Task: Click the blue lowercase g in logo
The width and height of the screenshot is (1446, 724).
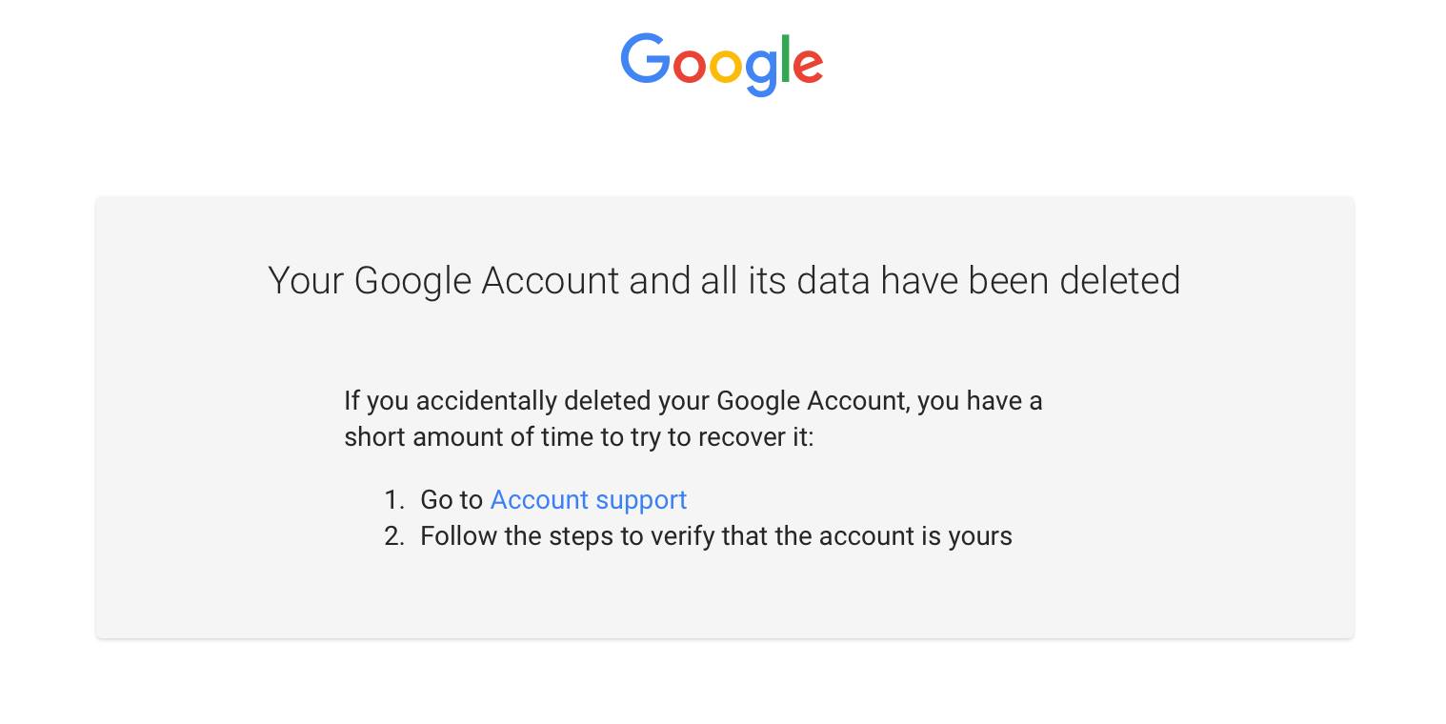Action: tap(761, 72)
